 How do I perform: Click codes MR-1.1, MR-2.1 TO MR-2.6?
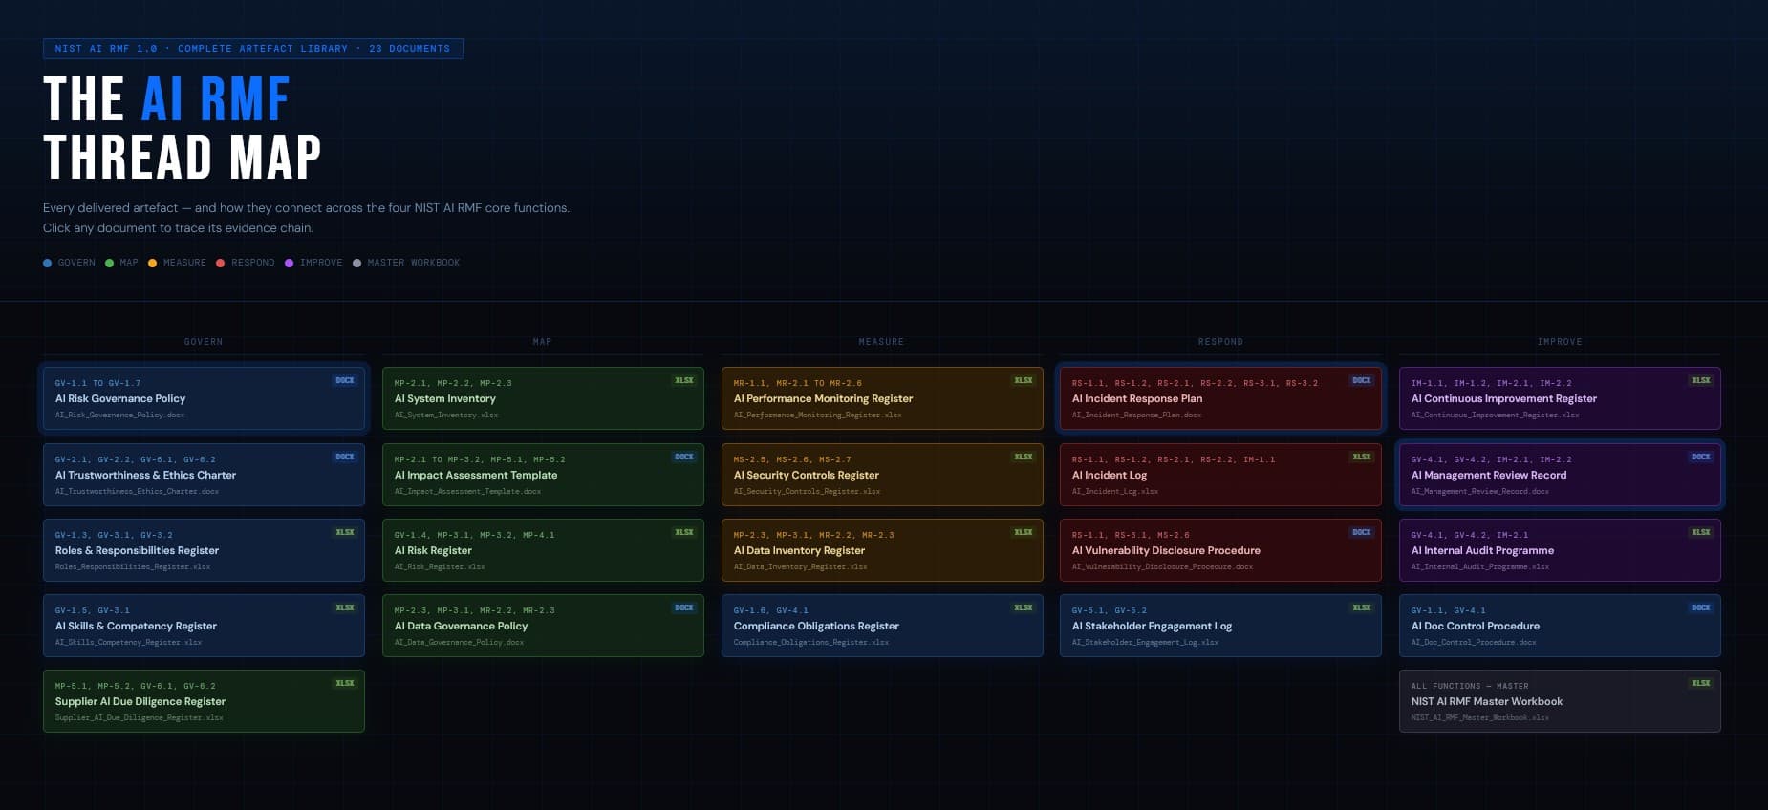[x=798, y=383]
